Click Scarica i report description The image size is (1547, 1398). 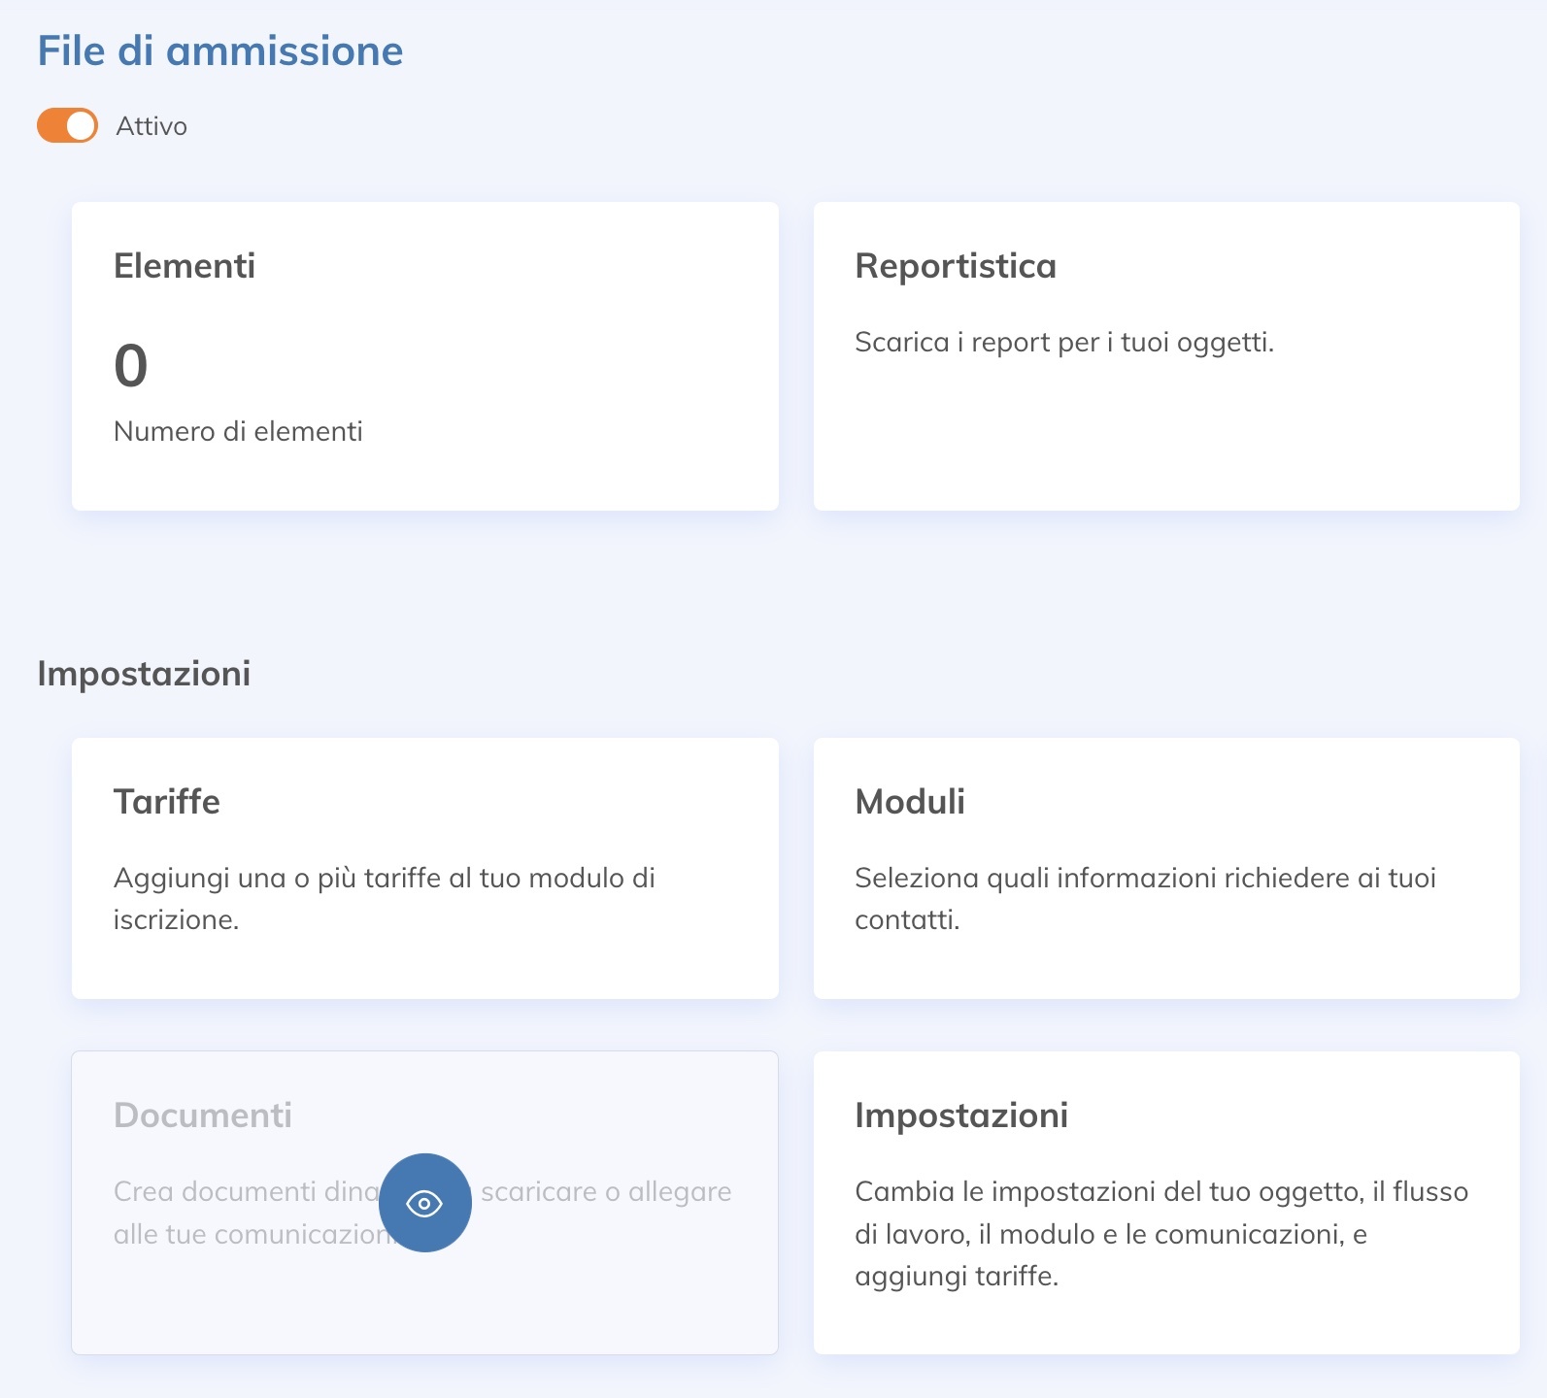coord(1064,343)
